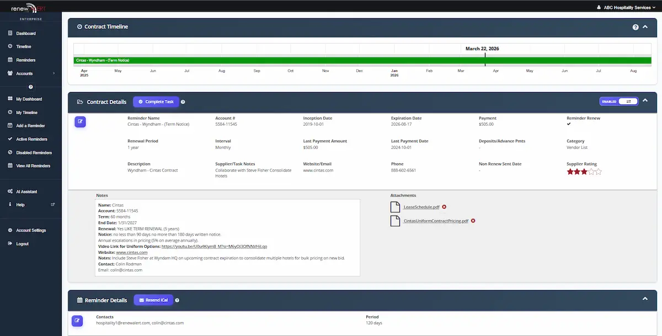Open the LeaseSchedule.pdf file icon
Screen dimensions: 662x336
[x=395, y=207]
